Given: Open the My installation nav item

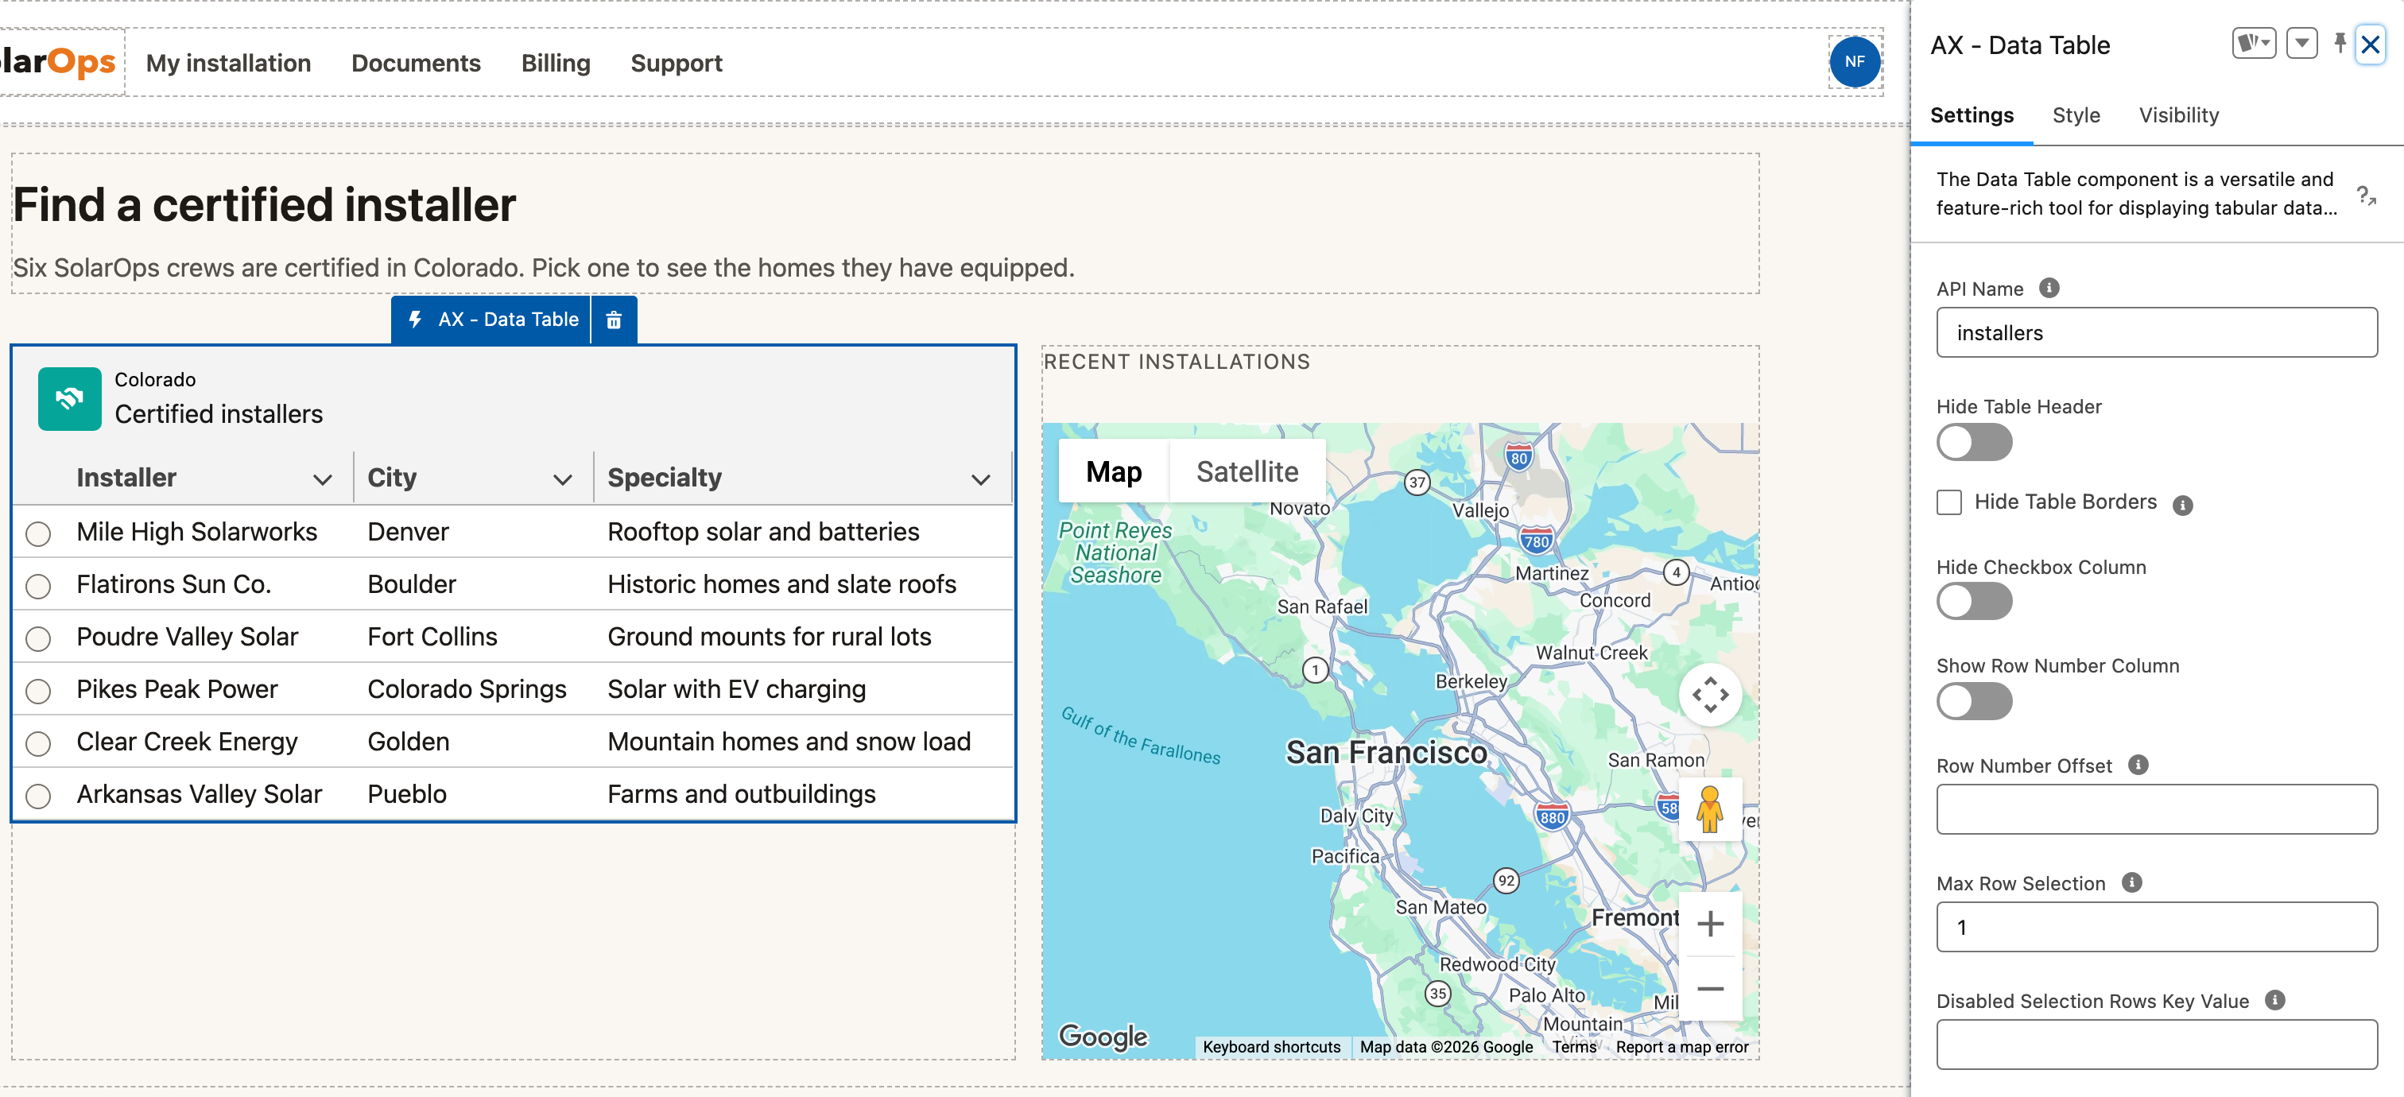Looking at the screenshot, I should point(229,63).
